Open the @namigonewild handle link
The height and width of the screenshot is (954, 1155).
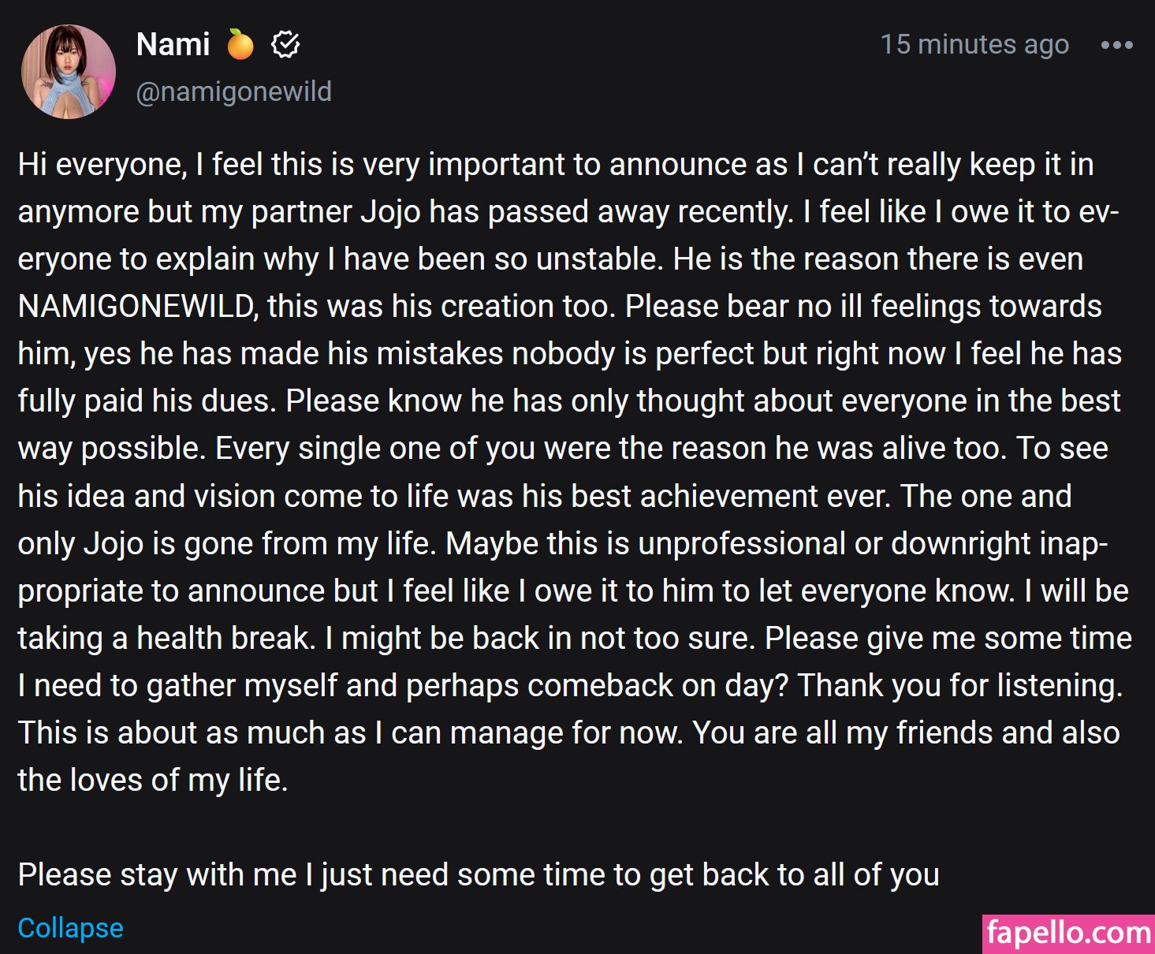(x=233, y=91)
